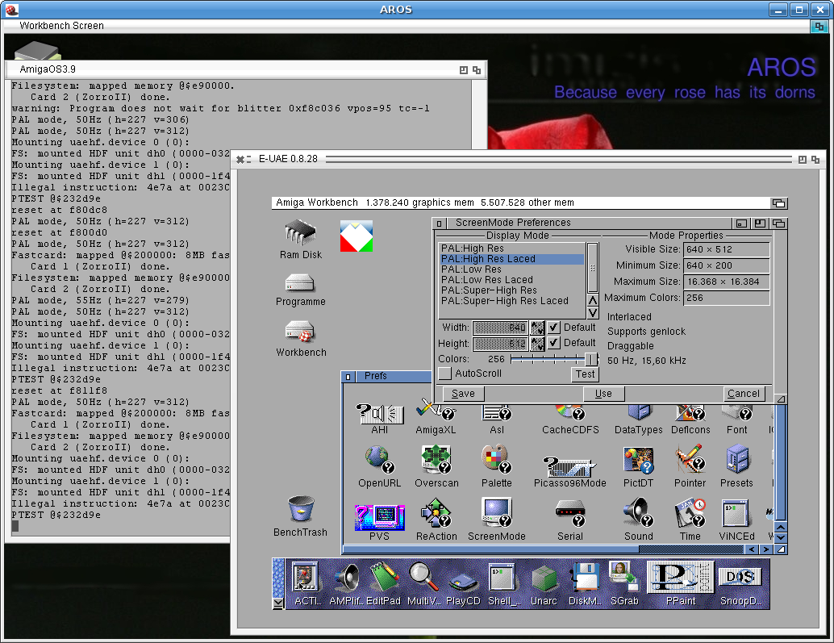Launch the PlayCD dock icon
This screenshot has width=834, height=643.
(463, 579)
